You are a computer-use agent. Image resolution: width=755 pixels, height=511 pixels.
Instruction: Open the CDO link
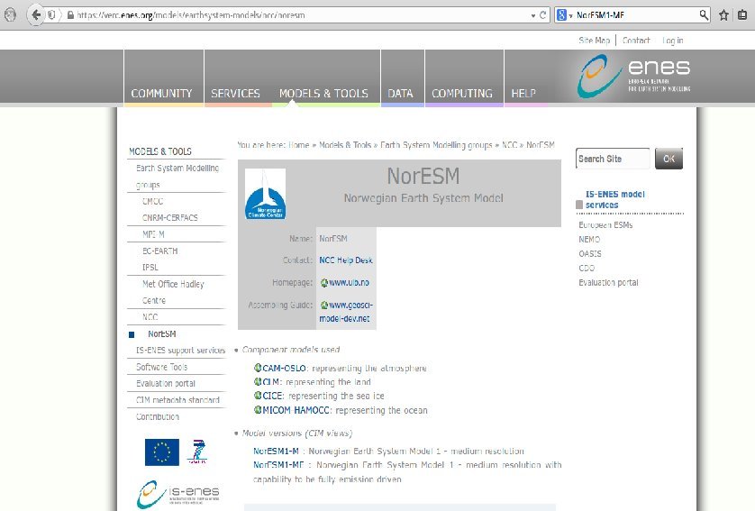tap(587, 269)
